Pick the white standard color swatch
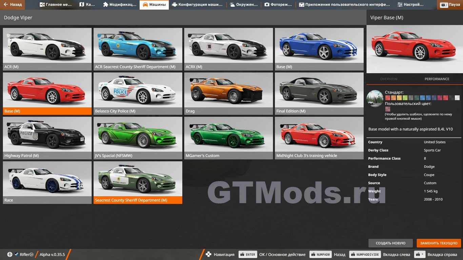The width and height of the screenshot is (463, 260). tap(457, 98)
